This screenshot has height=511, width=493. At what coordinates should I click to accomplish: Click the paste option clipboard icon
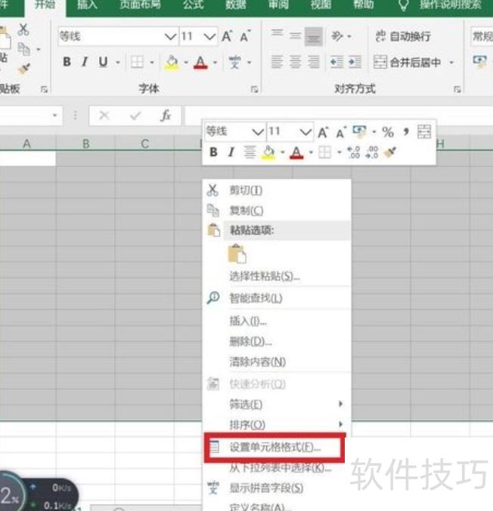click(x=237, y=254)
